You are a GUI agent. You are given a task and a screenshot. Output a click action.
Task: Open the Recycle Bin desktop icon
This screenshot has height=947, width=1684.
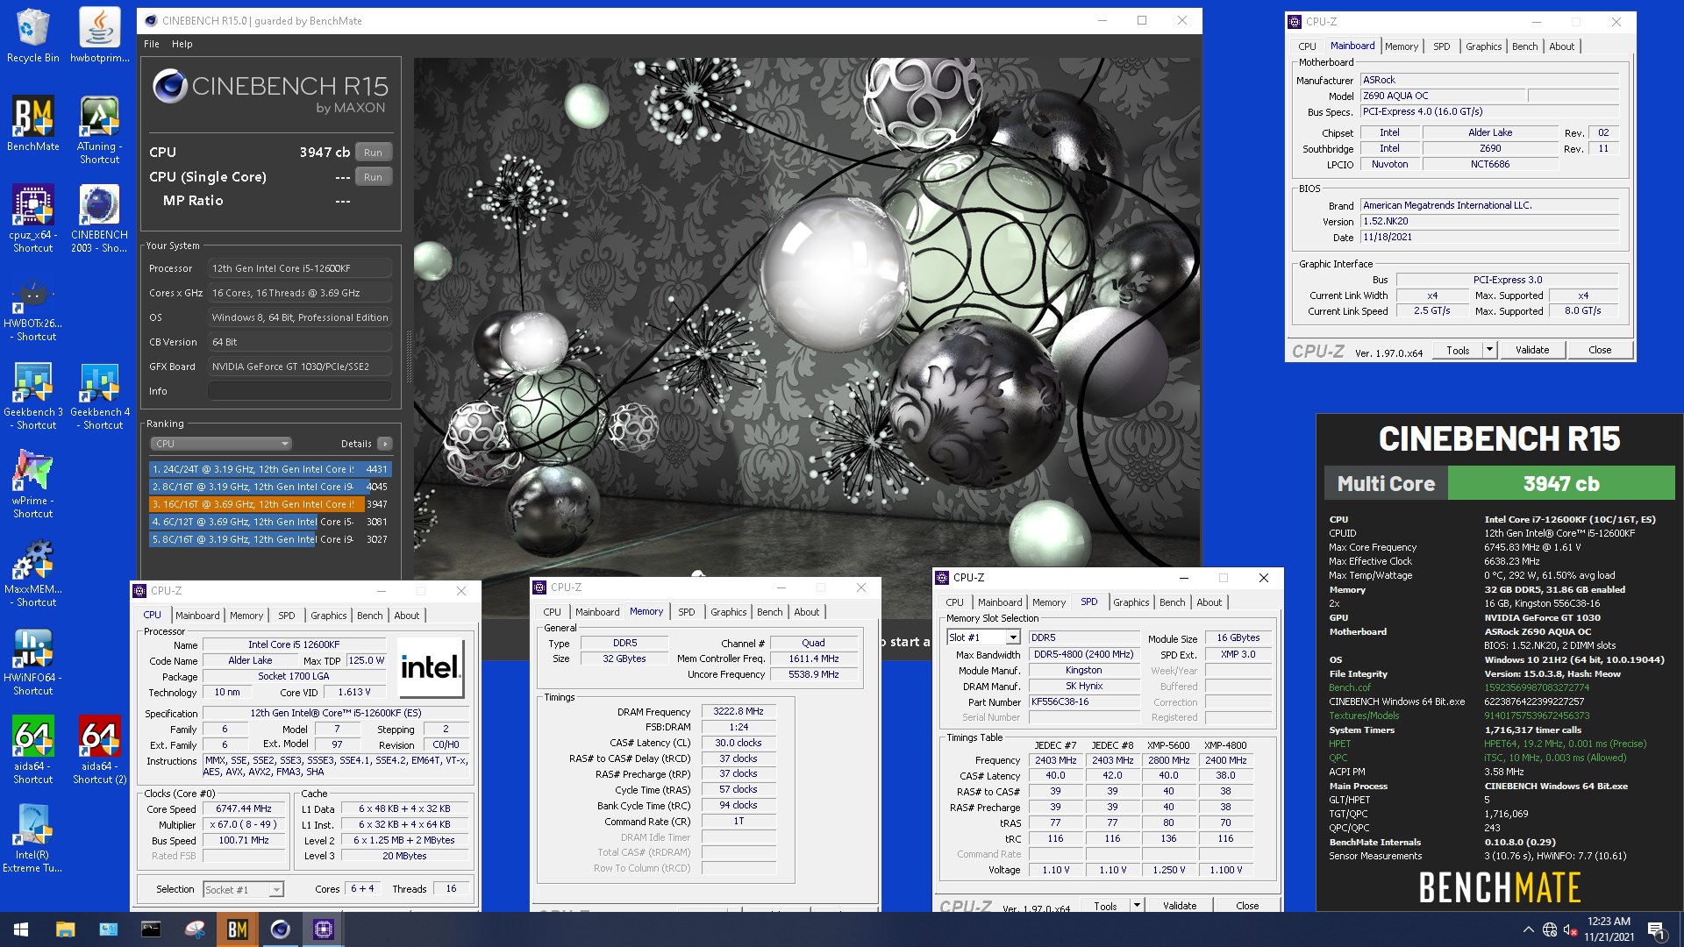(32, 35)
